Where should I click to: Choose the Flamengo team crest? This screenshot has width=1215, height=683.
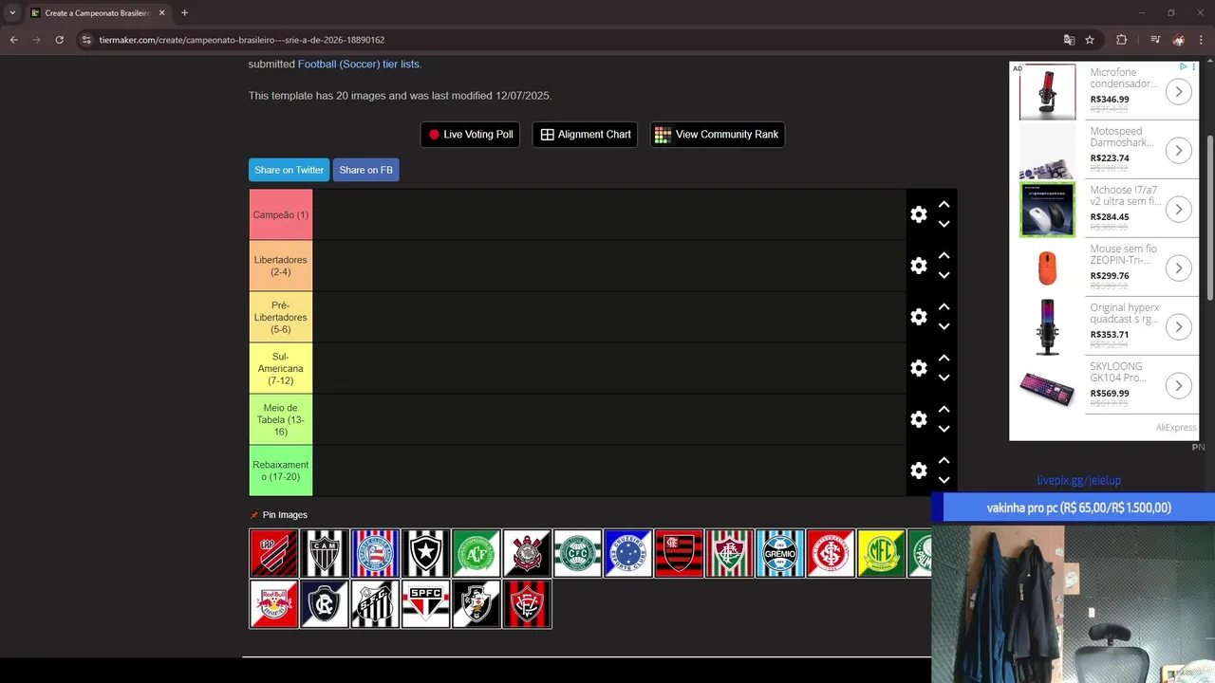point(679,553)
